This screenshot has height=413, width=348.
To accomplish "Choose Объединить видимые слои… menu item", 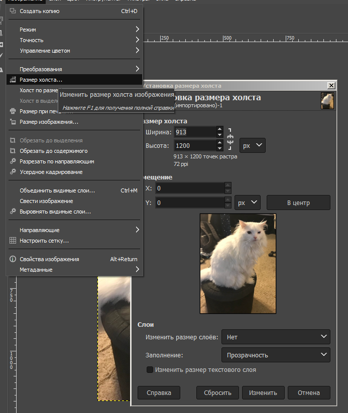I will (74, 190).
